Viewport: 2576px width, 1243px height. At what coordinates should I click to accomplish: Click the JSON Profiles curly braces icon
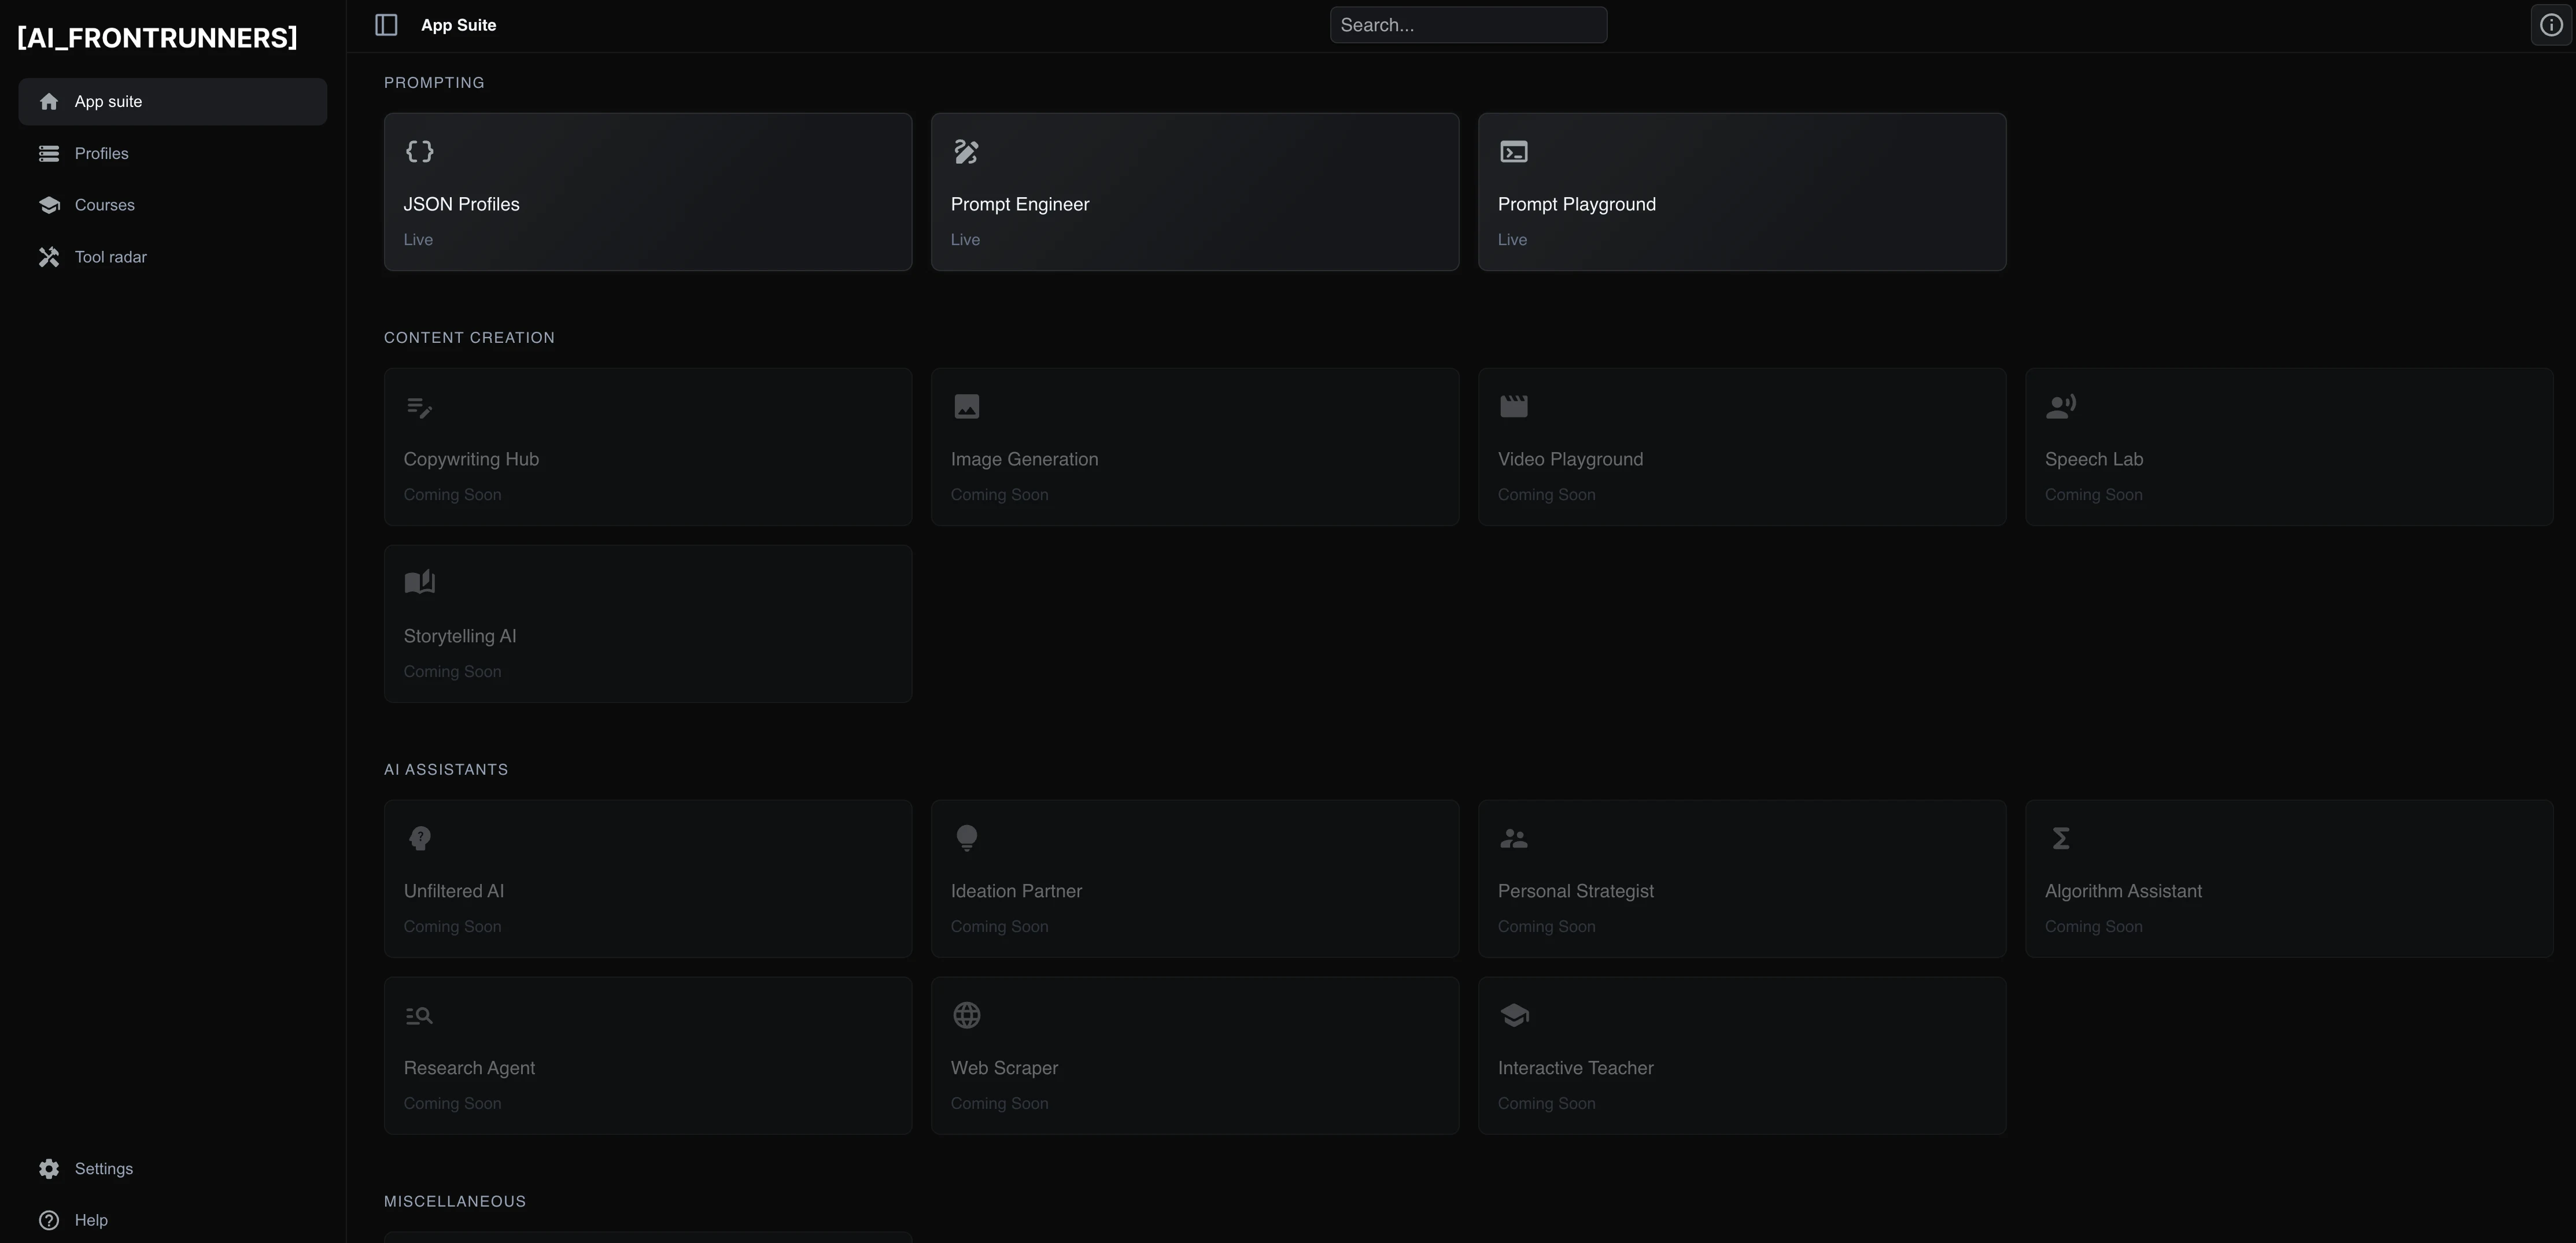tap(420, 151)
